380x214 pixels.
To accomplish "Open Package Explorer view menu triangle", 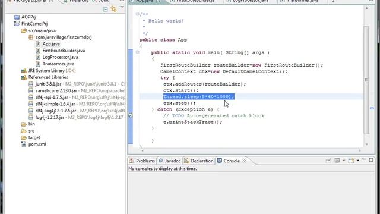I will [122, 8].
